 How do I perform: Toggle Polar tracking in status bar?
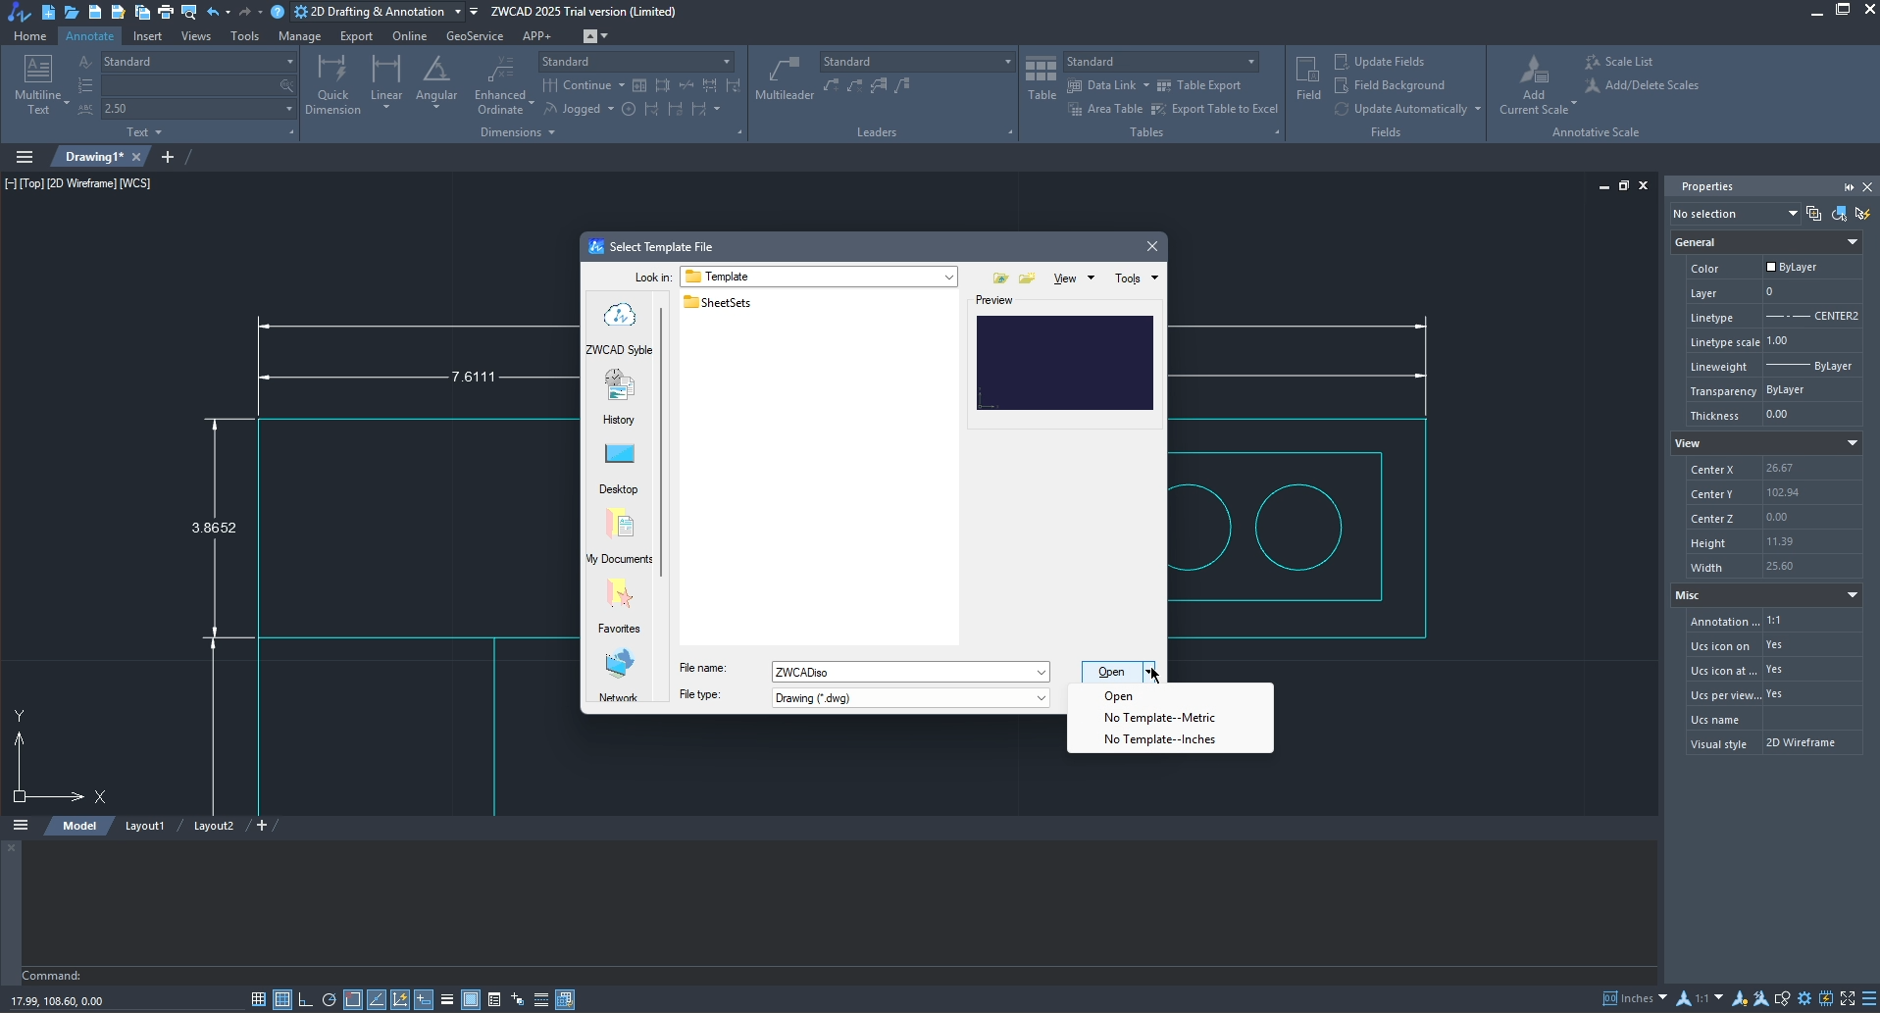tap(329, 999)
